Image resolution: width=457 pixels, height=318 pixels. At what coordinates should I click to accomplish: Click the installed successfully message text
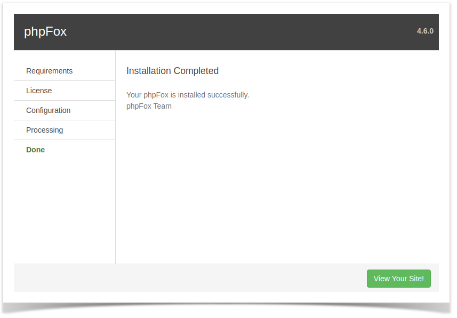187,95
